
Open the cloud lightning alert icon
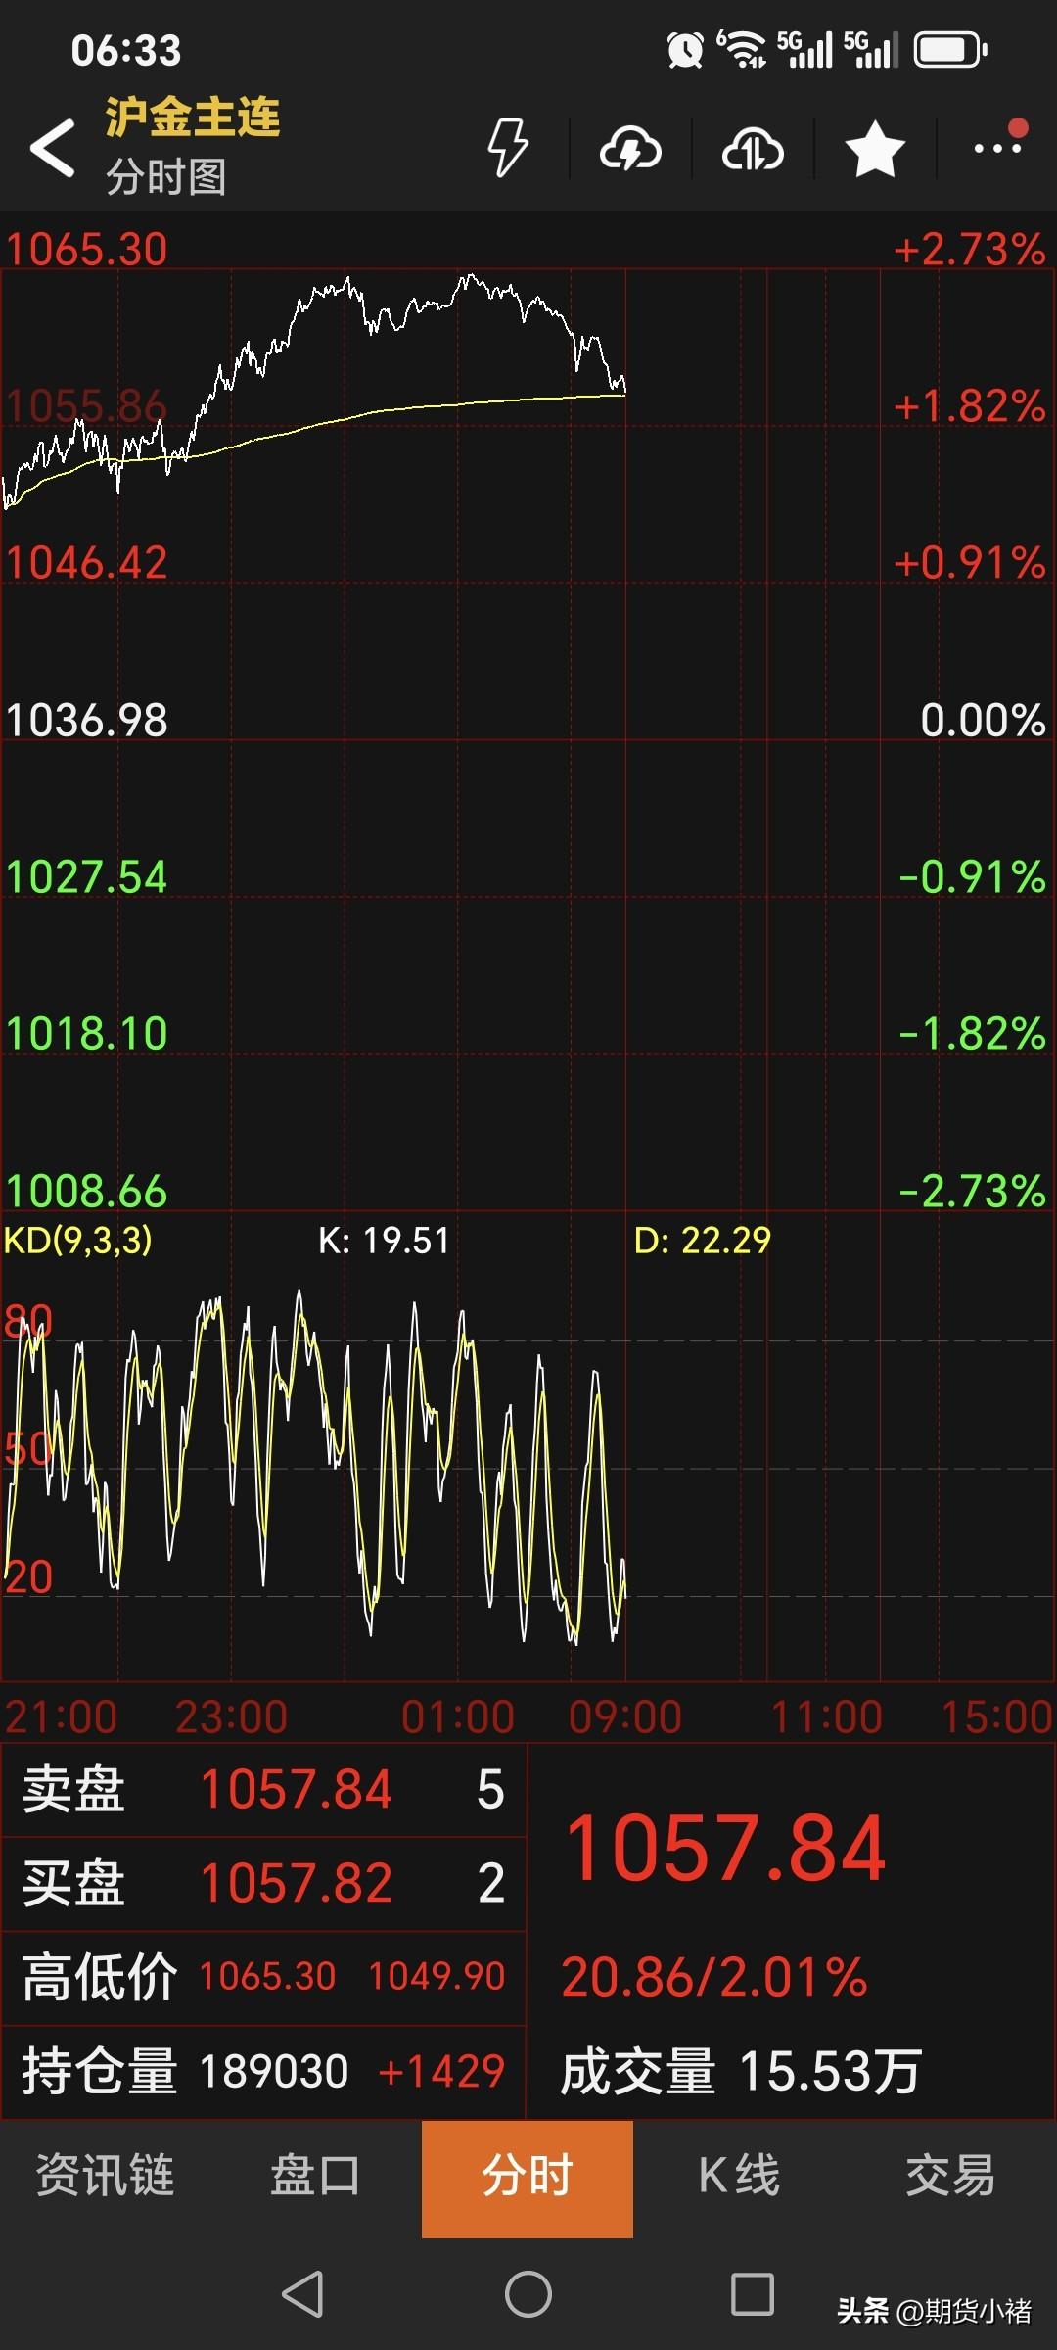[630, 149]
